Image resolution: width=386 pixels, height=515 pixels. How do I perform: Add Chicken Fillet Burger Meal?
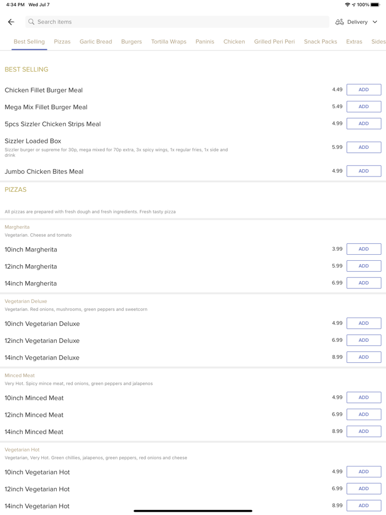point(363,90)
